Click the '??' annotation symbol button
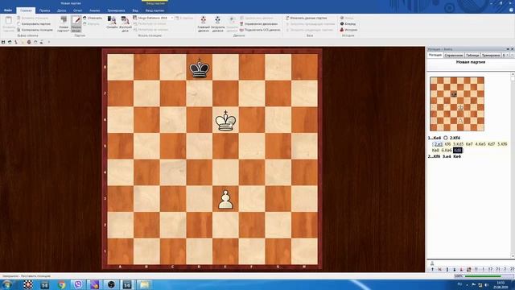The height and width of the screenshot is (290, 515). [513, 269]
